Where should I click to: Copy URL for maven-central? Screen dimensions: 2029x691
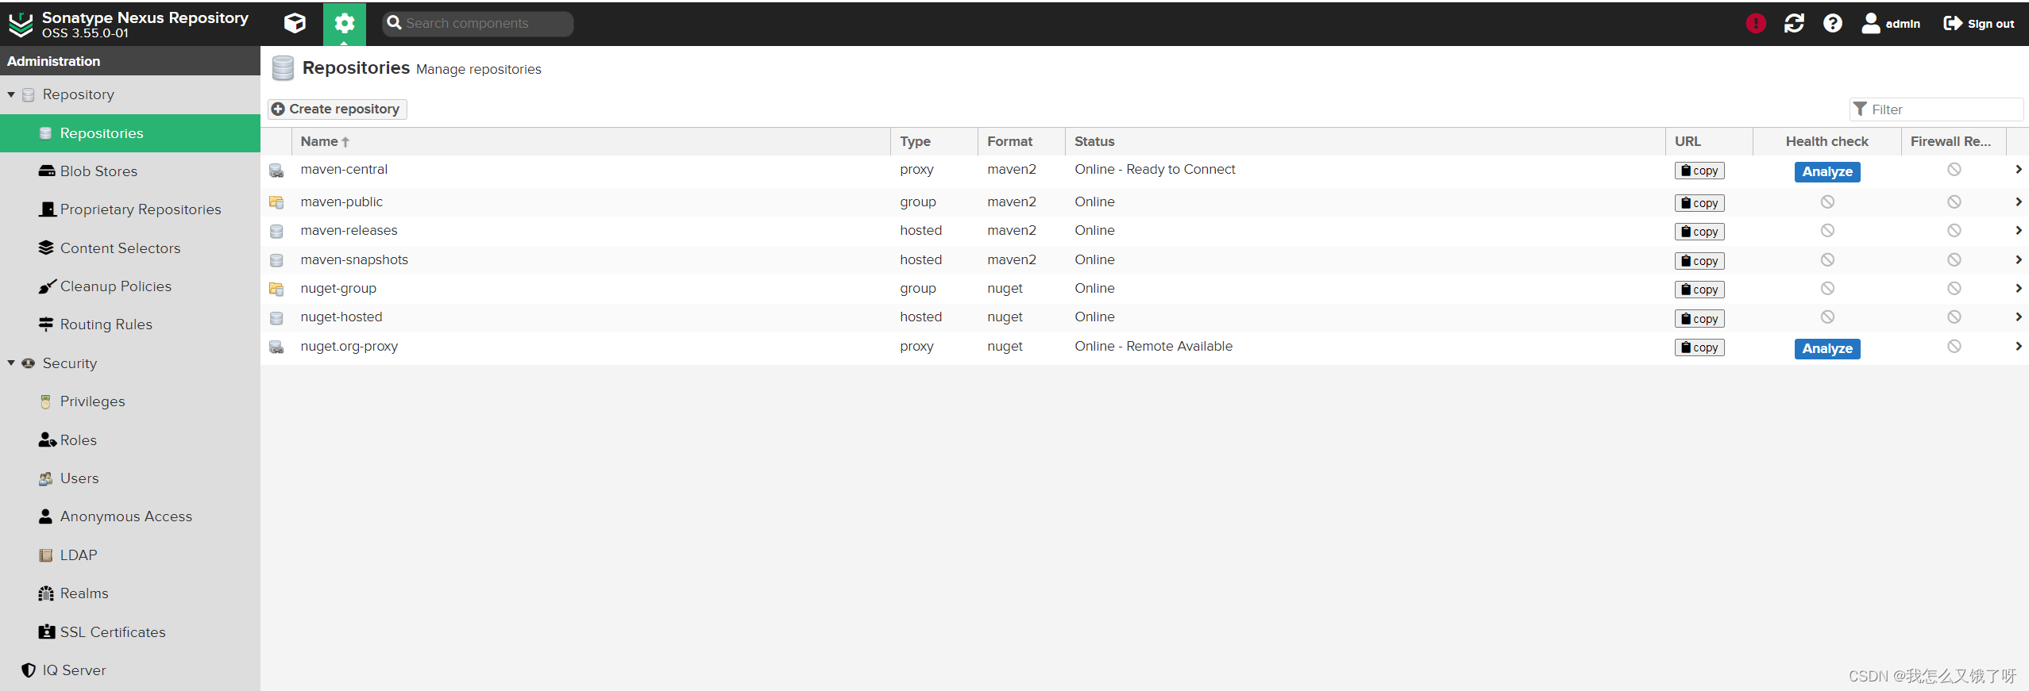[1699, 171]
